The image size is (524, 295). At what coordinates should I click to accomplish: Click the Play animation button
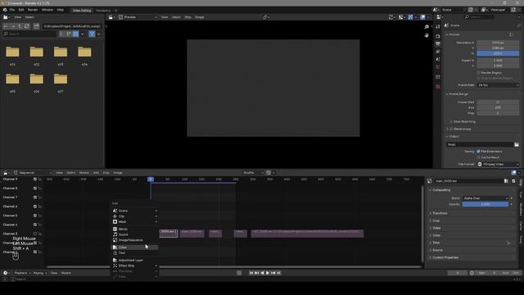[x=268, y=273]
